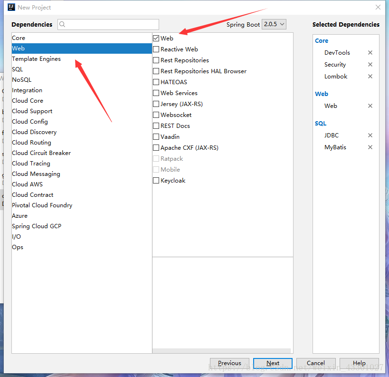Select Azure category

pyautogui.click(x=82, y=215)
